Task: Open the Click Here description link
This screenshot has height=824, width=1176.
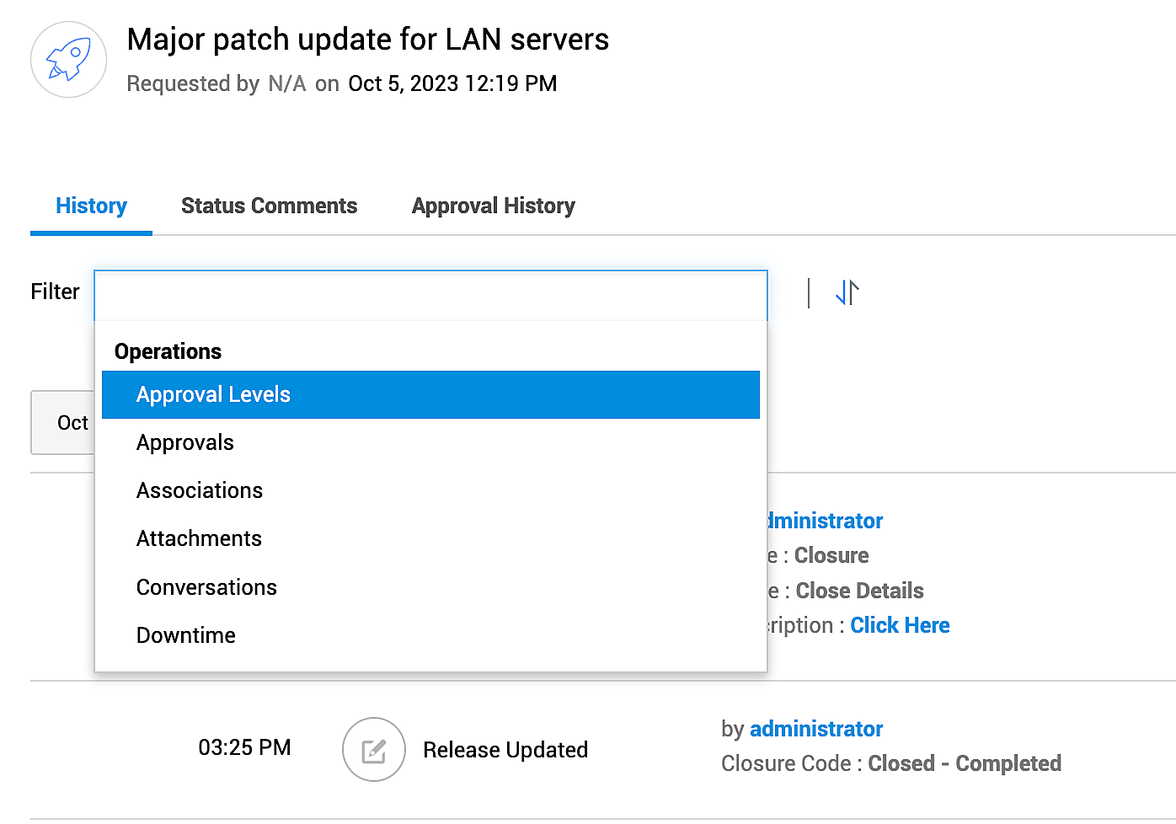Action: (x=900, y=625)
